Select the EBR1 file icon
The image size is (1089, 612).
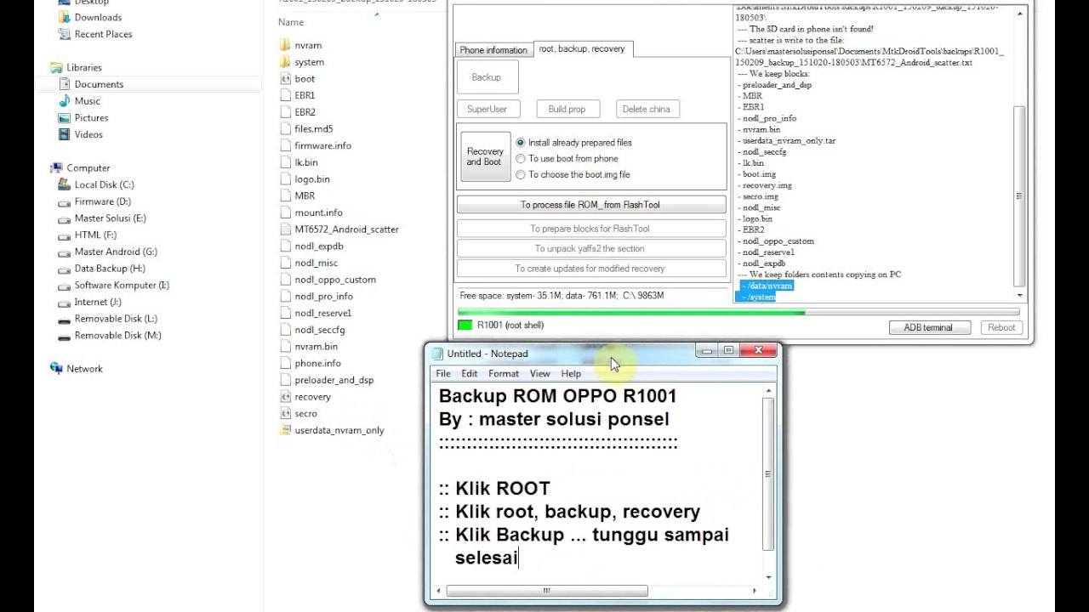(x=286, y=95)
